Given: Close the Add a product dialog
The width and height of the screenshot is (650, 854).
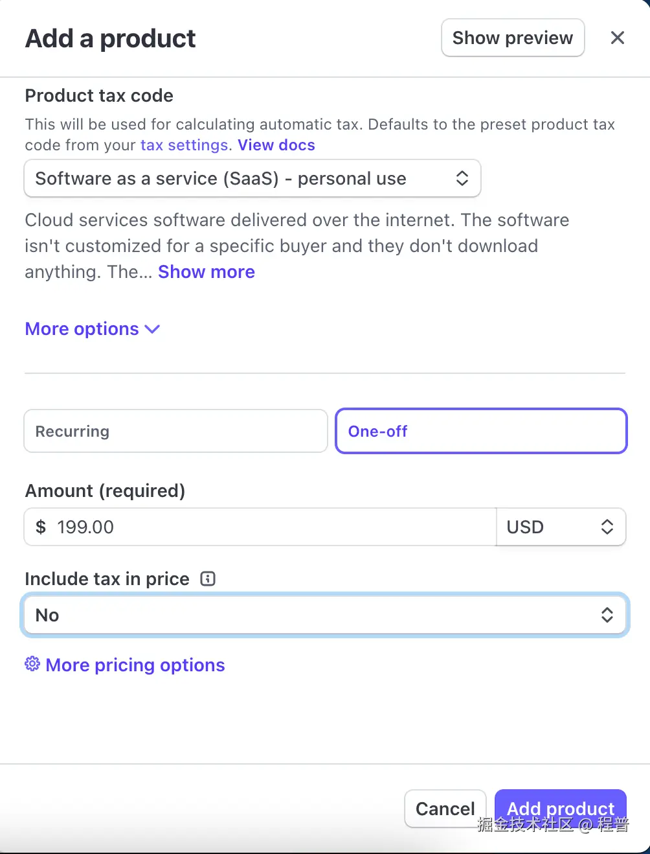Looking at the screenshot, I should pyautogui.click(x=617, y=38).
